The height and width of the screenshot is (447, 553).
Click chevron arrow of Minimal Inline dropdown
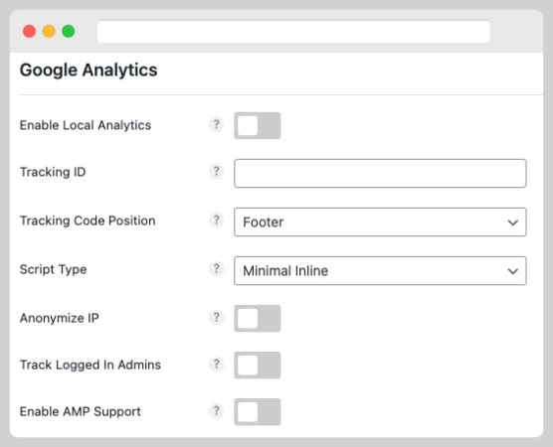tap(513, 271)
